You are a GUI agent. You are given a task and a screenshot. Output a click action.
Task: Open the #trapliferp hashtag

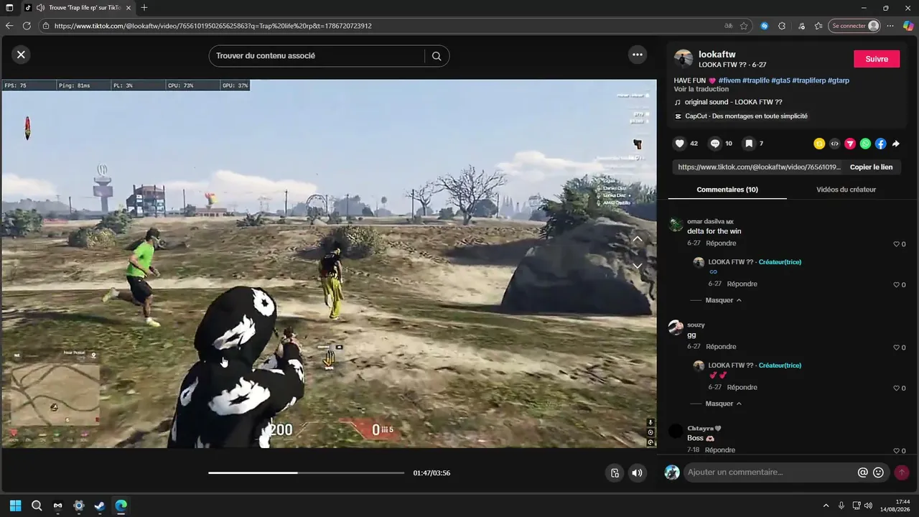click(808, 80)
